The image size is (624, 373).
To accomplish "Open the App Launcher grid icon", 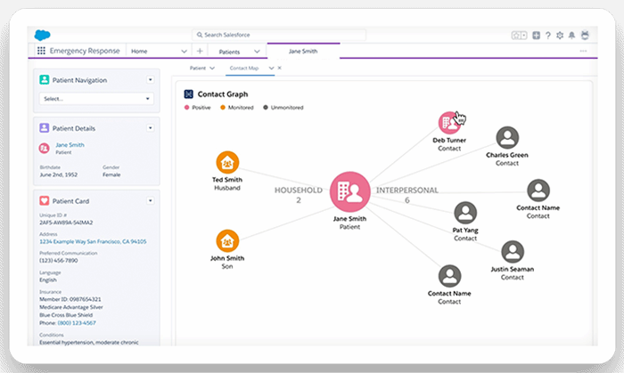I will click(x=41, y=52).
